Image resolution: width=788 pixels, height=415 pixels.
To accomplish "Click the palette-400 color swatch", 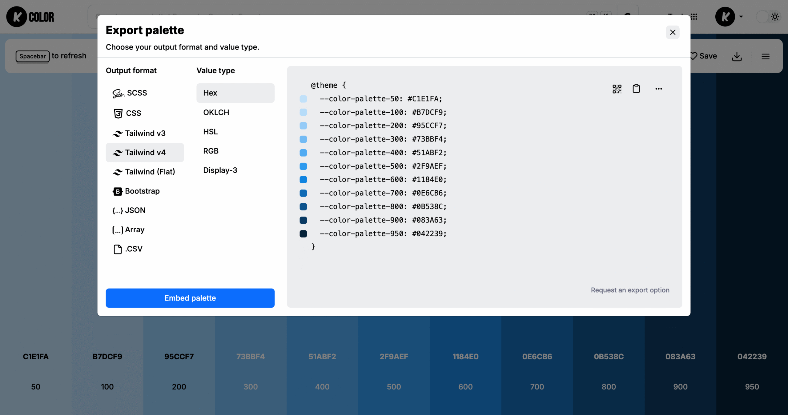I will (303, 153).
